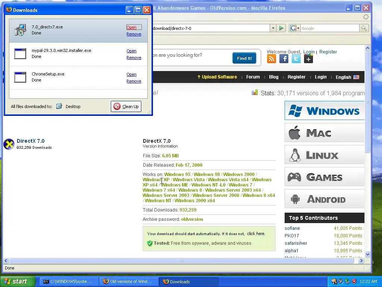Open the English language selector
Viewport: 382px width, 287px height.
(x=347, y=77)
